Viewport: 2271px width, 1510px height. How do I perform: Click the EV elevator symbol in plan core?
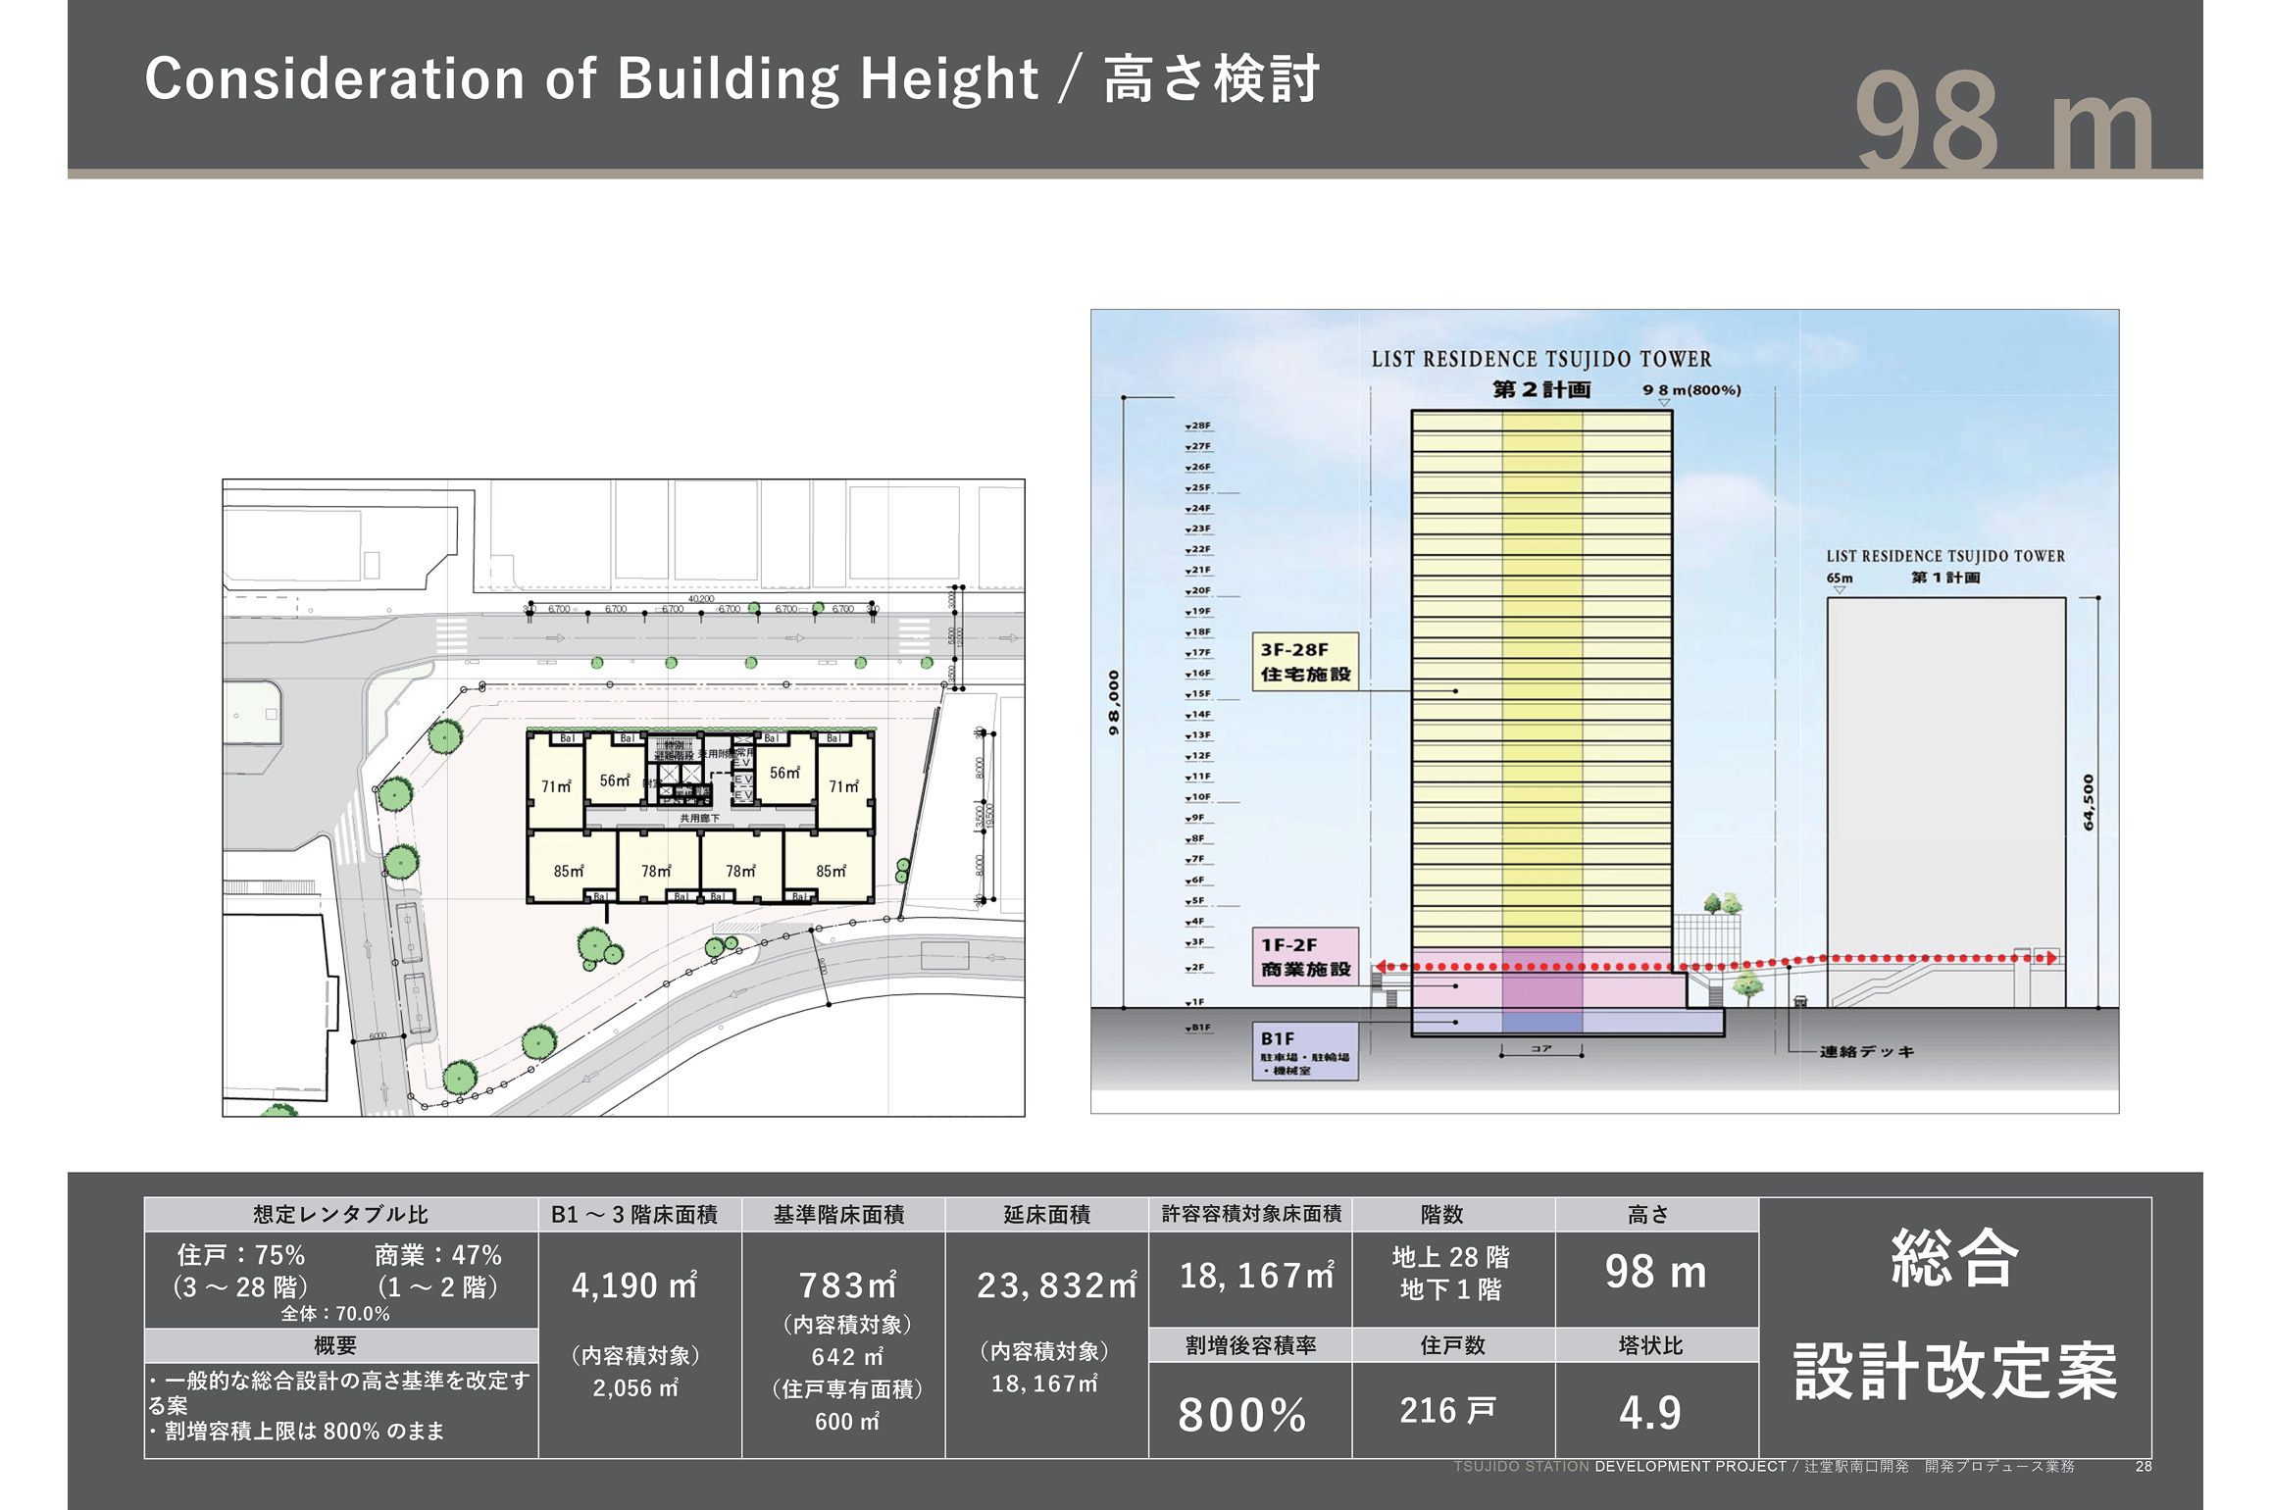[x=743, y=780]
